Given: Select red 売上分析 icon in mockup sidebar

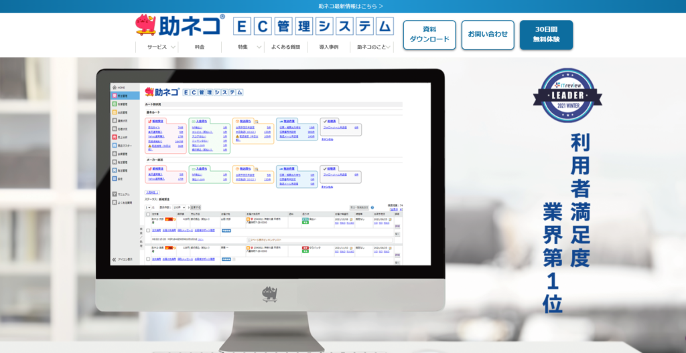Looking at the screenshot, I should pos(114,137).
